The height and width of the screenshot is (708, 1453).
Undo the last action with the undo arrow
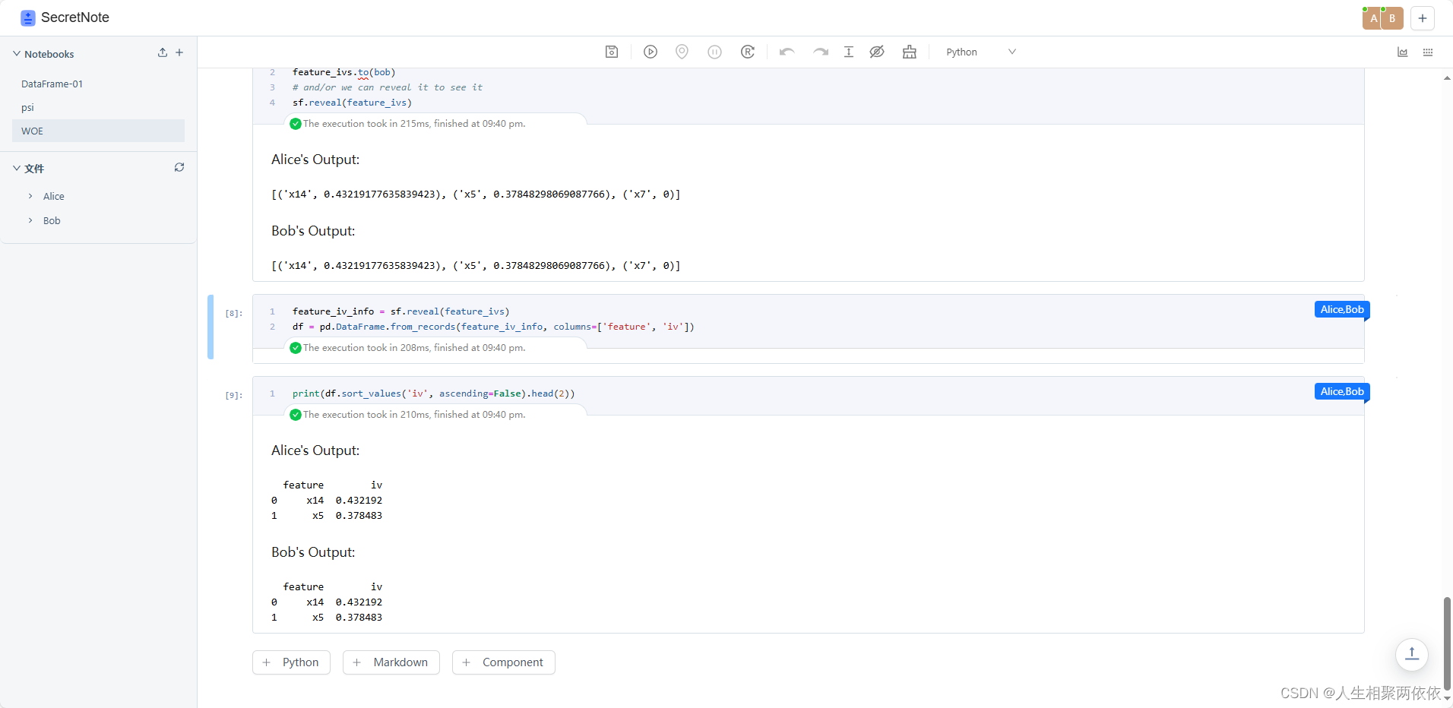pyautogui.click(x=787, y=52)
